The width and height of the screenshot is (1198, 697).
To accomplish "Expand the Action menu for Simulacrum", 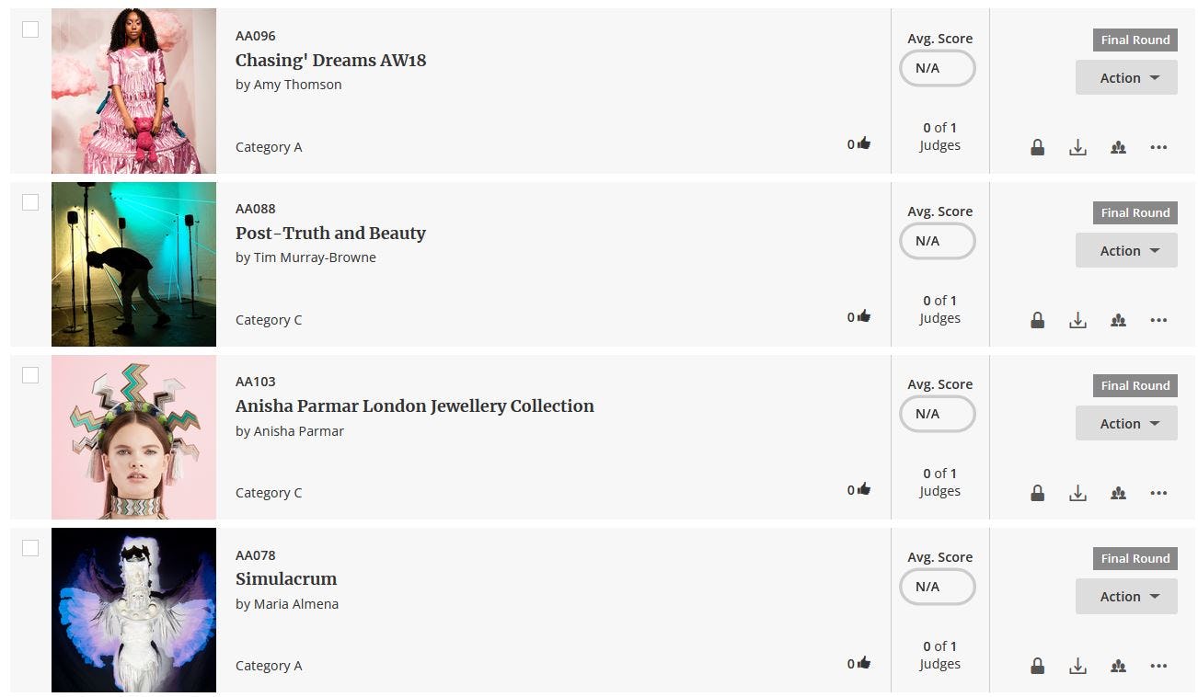I will pyautogui.click(x=1126, y=596).
